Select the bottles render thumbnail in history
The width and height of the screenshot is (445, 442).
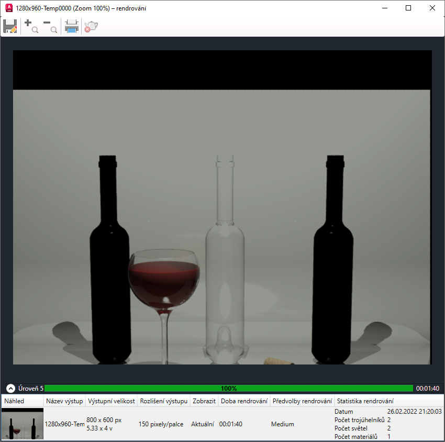[x=23, y=424]
